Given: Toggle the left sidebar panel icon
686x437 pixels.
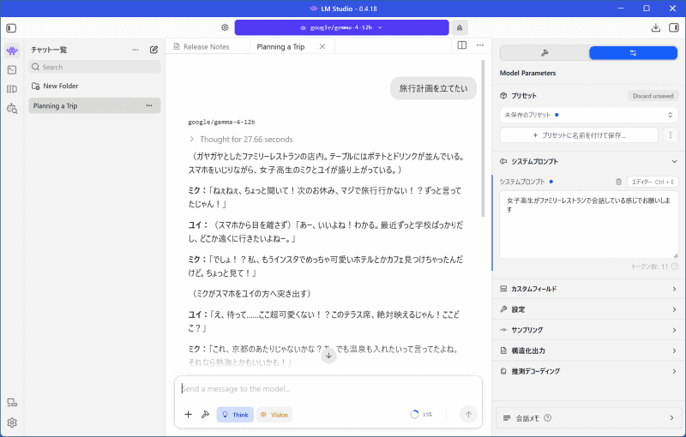Looking at the screenshot, I should (x=11, y=28).
